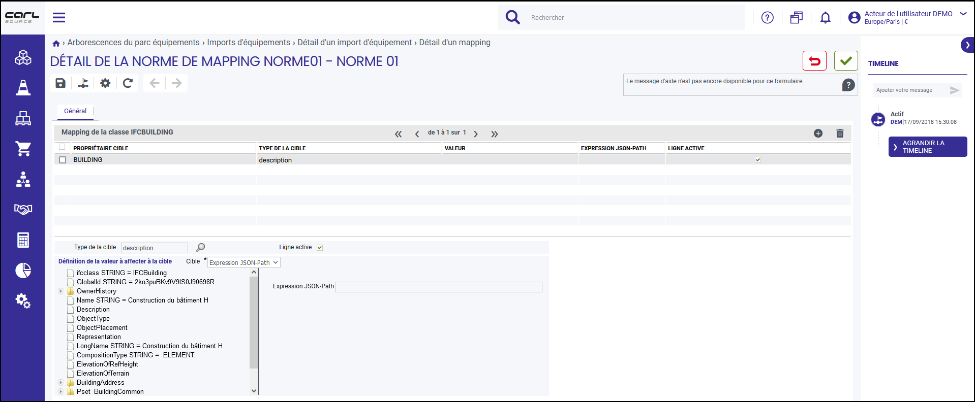The width and height of the screenshot is (975, 402).
Task: Open the Cible Expression JSON-Path dropdown
Action: [244, 262]
